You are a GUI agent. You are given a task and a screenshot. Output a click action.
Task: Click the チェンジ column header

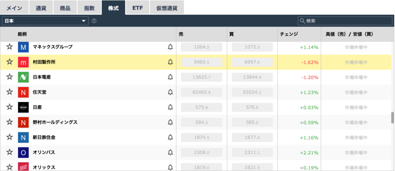click(289, 34)
